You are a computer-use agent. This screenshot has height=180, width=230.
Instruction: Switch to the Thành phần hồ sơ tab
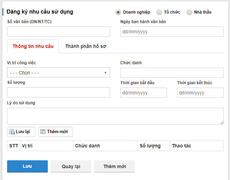tap(86, 46)
